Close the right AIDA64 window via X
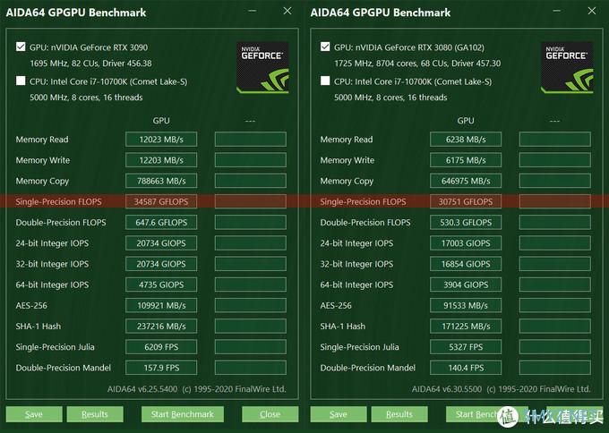609x433 pixels. (592, 11)
